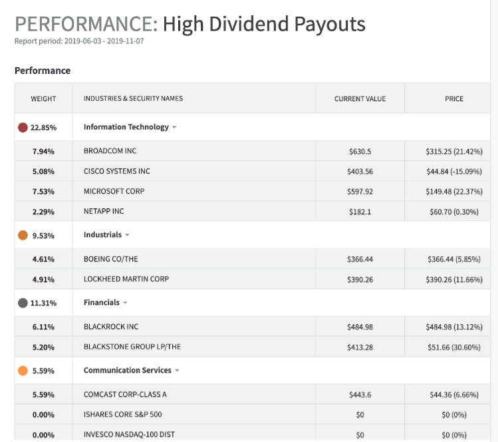
Task: Click the Performance section heading
Action: [x=43, y=71]
